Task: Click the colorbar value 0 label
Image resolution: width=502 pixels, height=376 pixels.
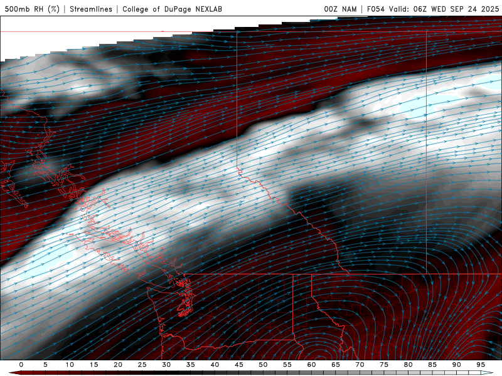Action: coord(21,365)
